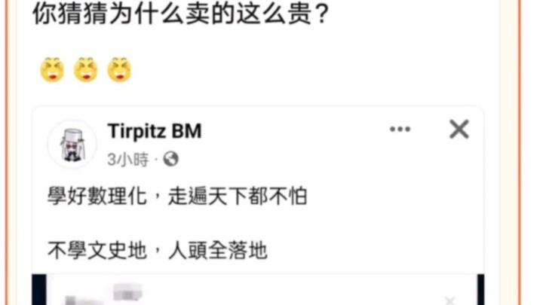This screenshot has width=543, height=305.
Task: Click the faint x on the attached image
Action: click(x=449, y=300)
